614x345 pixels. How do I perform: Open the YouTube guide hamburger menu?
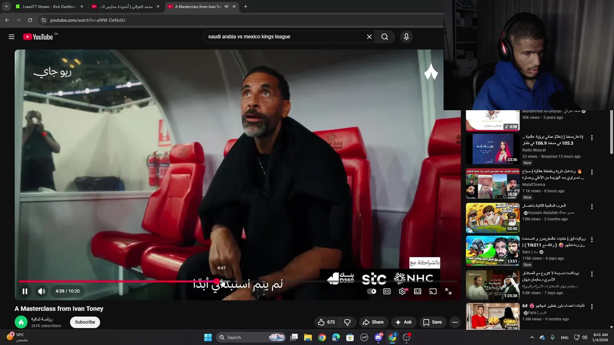[12, 37]
